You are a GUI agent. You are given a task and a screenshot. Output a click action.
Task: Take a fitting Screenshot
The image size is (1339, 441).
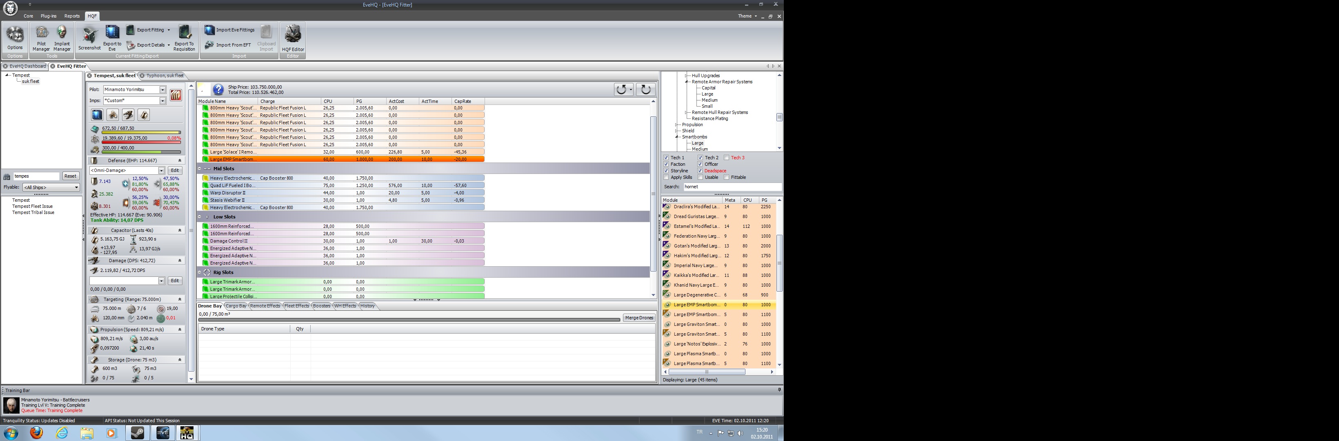tap(89, 38)
